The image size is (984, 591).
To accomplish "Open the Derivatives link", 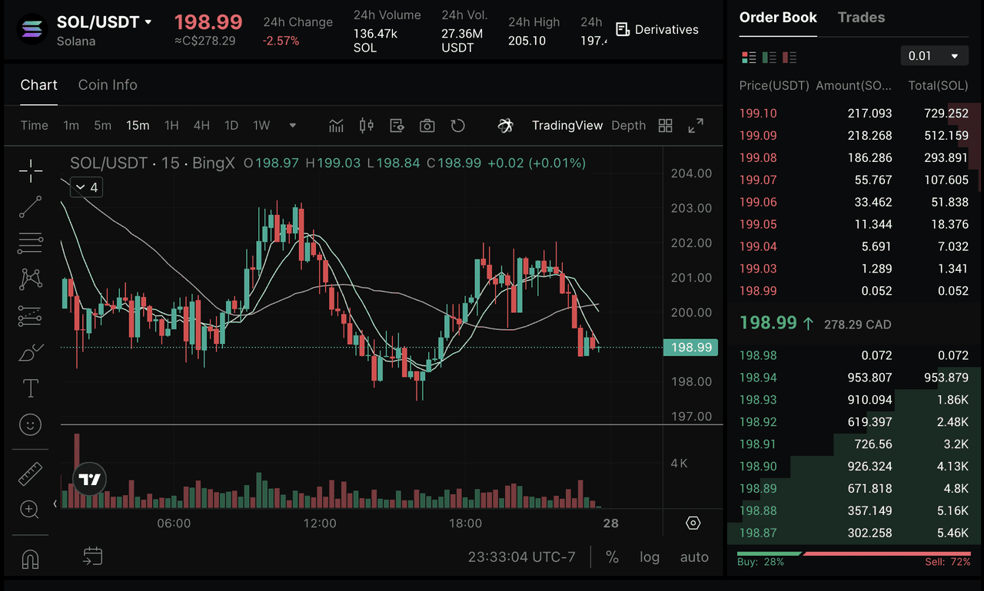I will [x=657, y=30].
